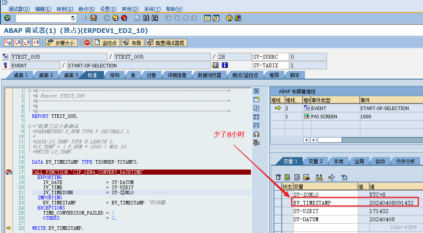The width and height of the screenshot is (423, 233).
Task: Click the SY-SUBRC field
Action: [271, 57]
